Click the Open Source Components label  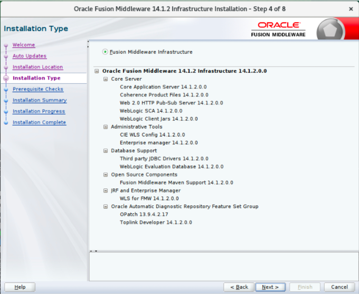click(x=144, y=175)
